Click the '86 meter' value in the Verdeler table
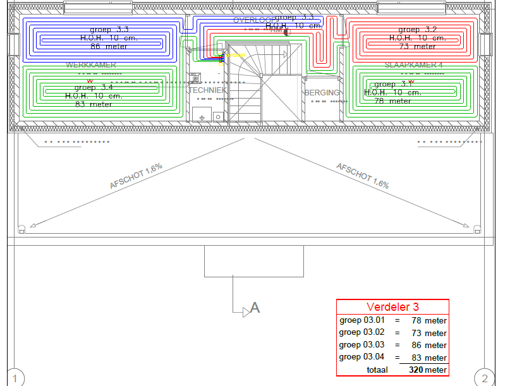 point(429,345)
